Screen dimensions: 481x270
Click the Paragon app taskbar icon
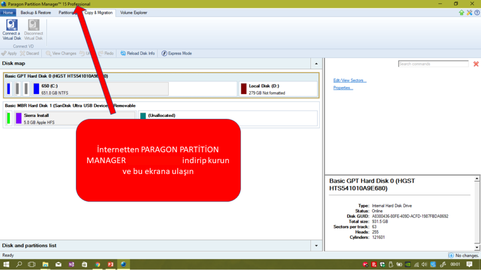[x=123, y=265]
